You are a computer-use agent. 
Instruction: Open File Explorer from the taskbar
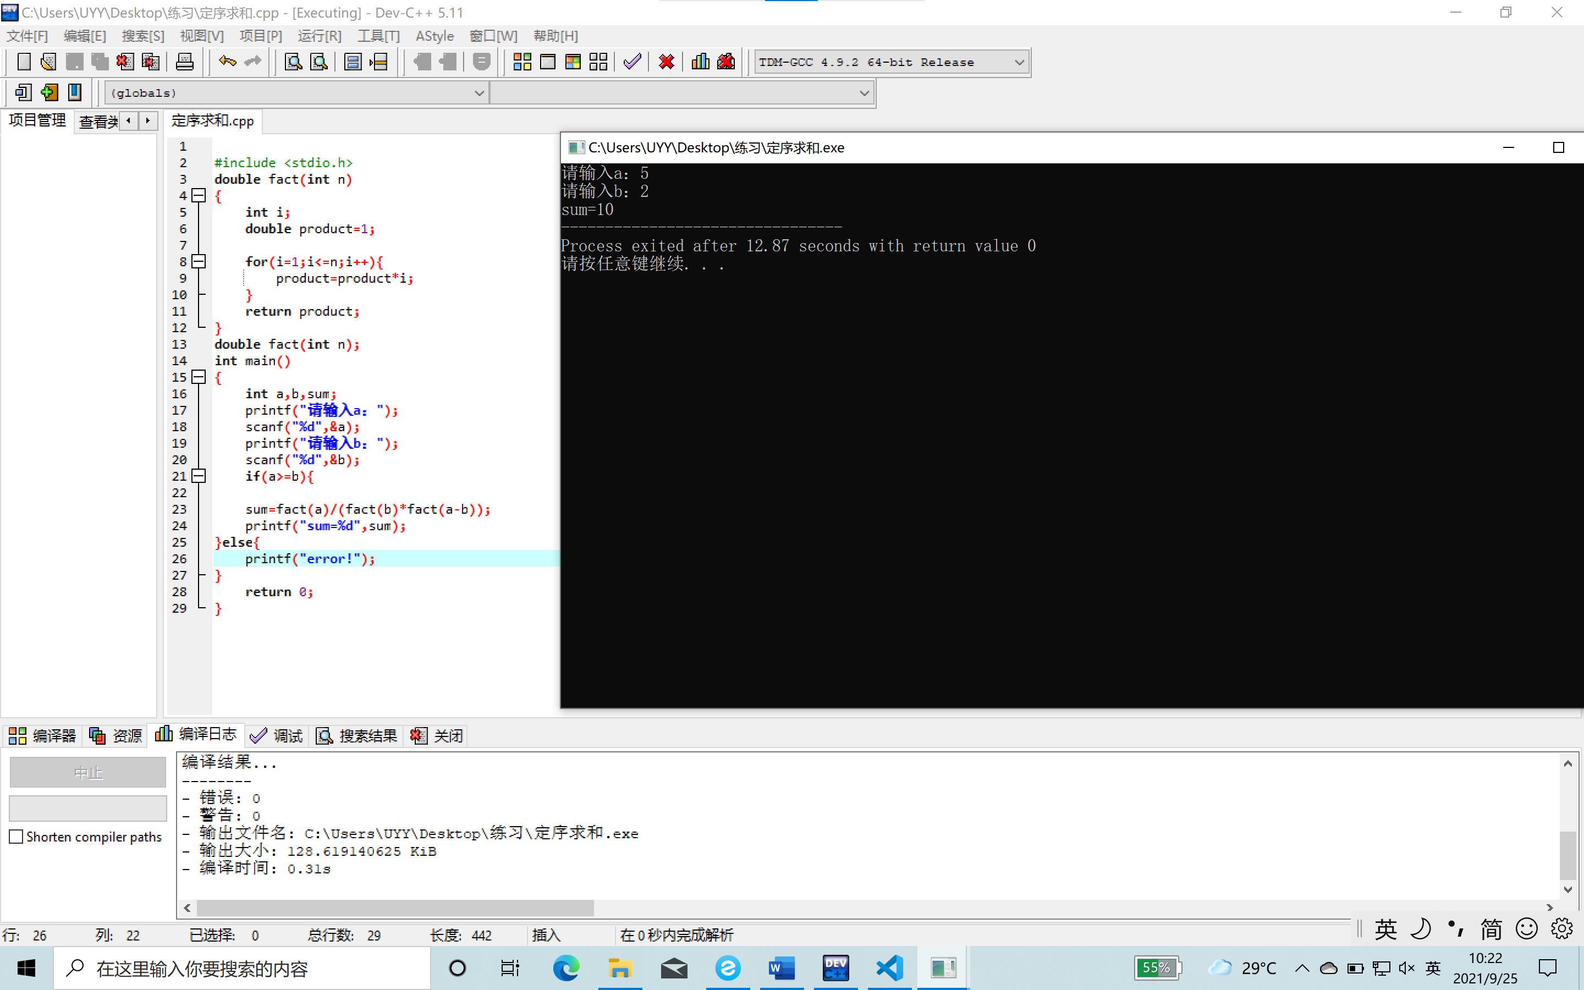coord(620,968)
